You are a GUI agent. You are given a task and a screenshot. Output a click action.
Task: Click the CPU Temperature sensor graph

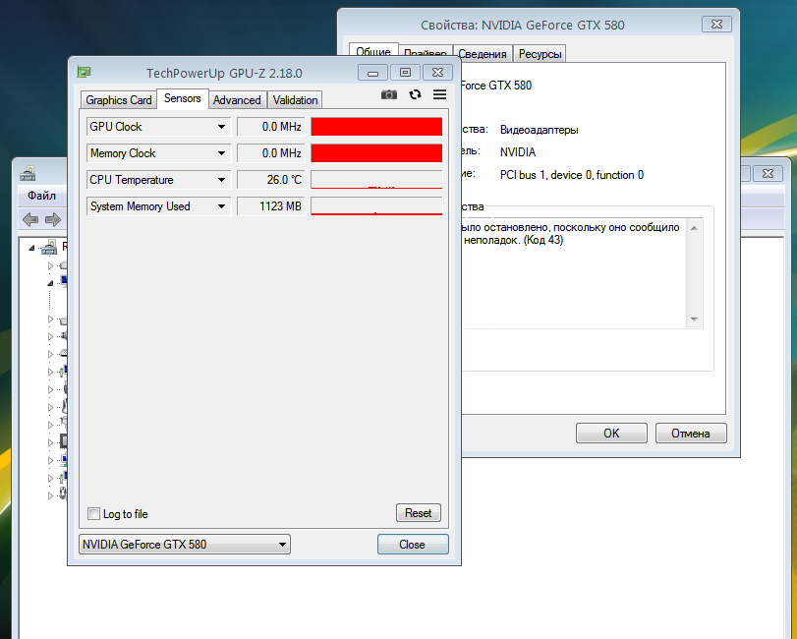coord(376,180)
